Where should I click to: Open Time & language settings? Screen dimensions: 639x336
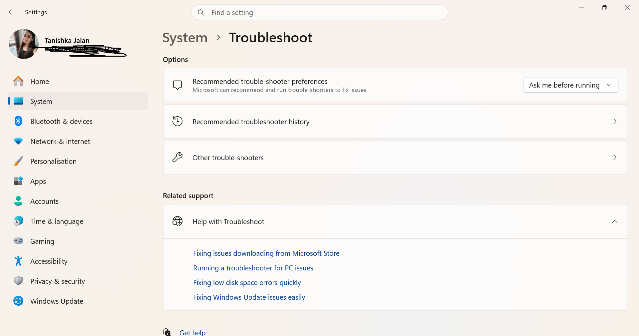(78, 221)
